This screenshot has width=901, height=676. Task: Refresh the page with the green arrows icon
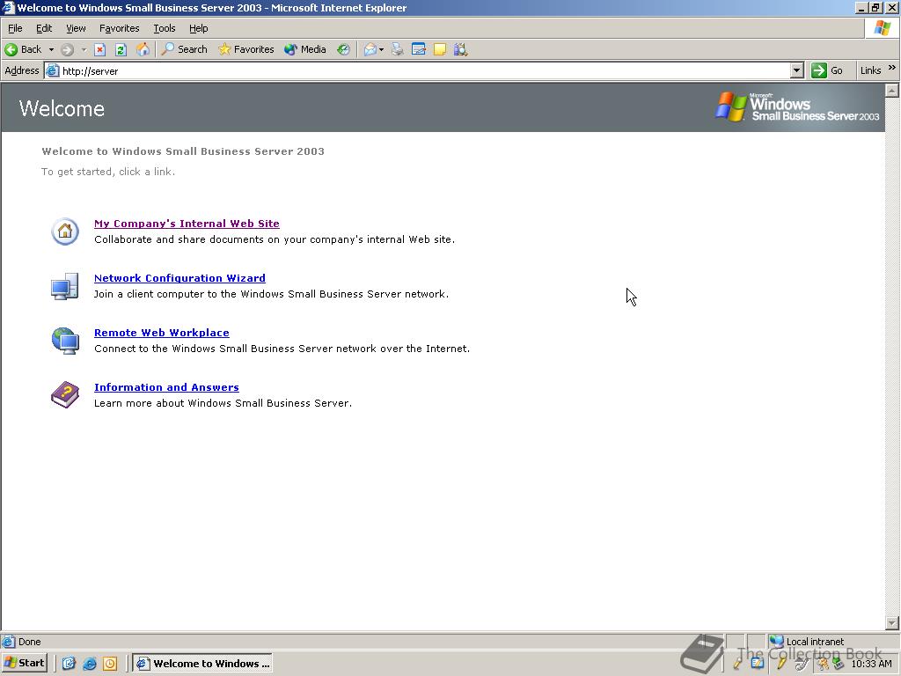[x=121, y=49]
